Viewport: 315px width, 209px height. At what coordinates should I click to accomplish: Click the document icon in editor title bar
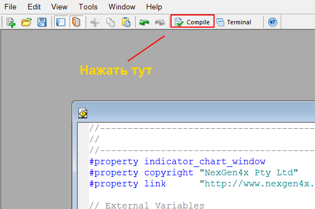(83, 113)
